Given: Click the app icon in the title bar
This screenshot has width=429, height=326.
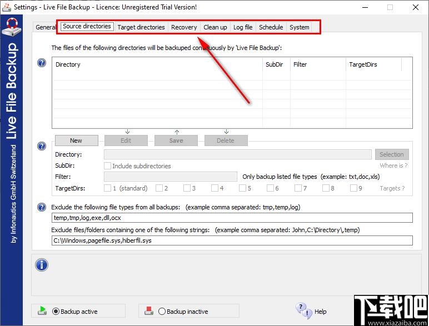Looking at the screenshot, I should tap(7, 7).
